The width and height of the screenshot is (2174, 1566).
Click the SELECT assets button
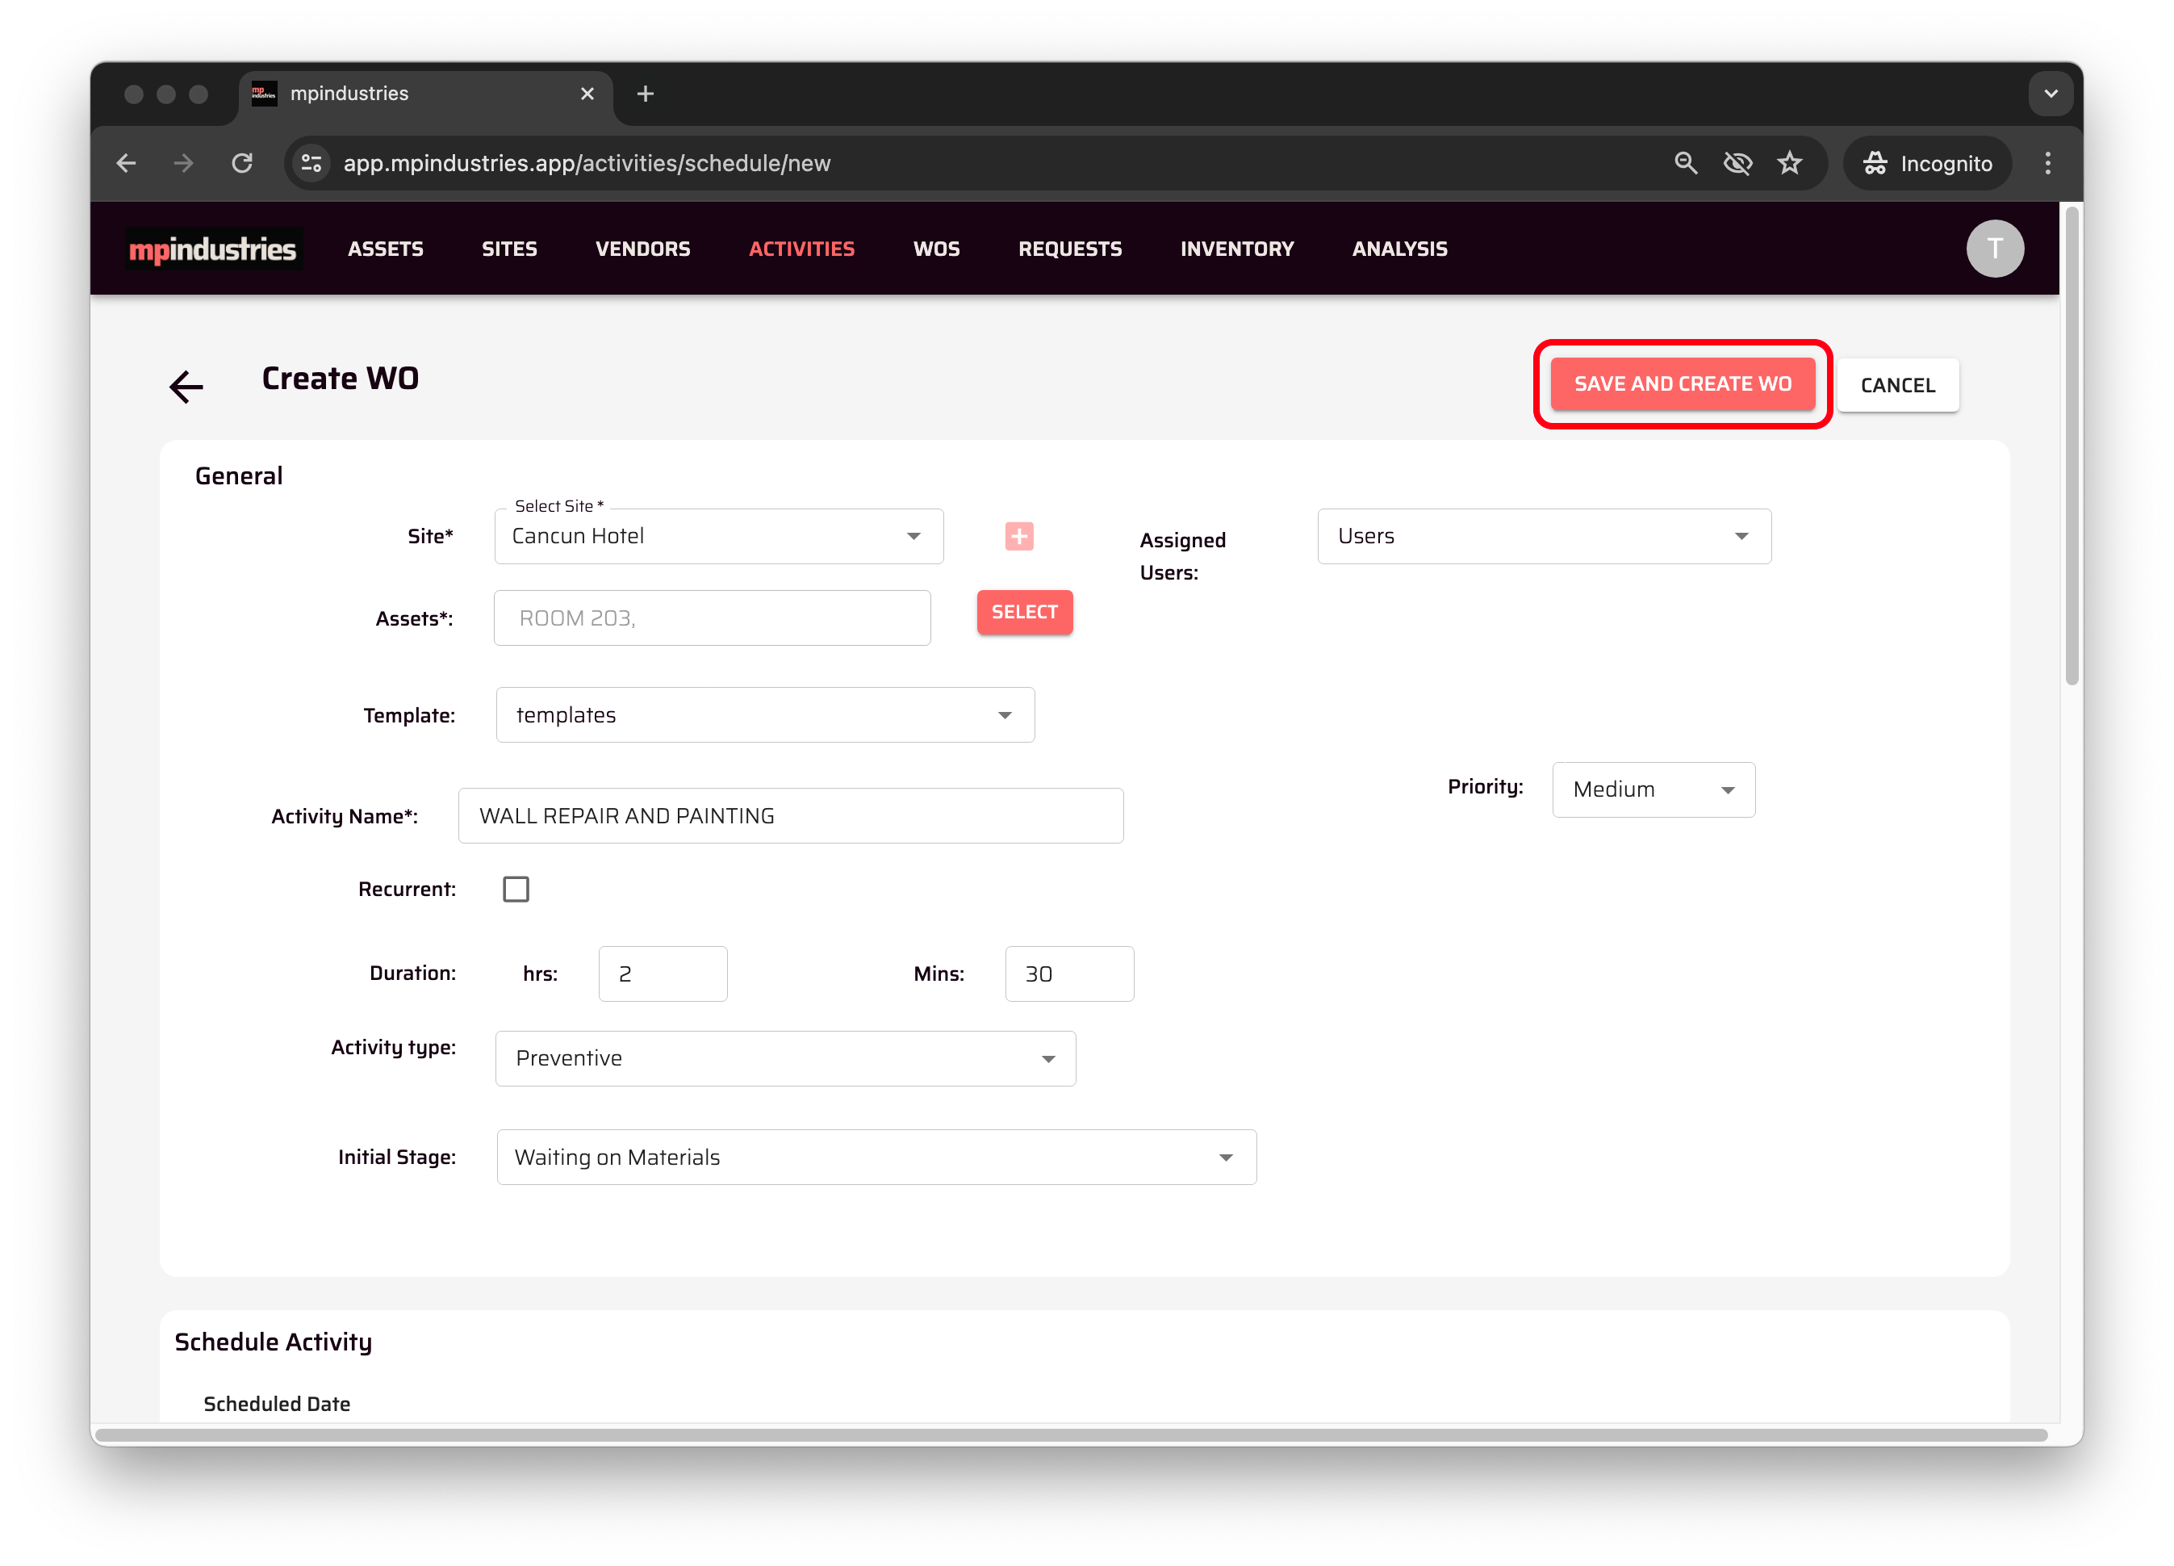coord(1024,612)
